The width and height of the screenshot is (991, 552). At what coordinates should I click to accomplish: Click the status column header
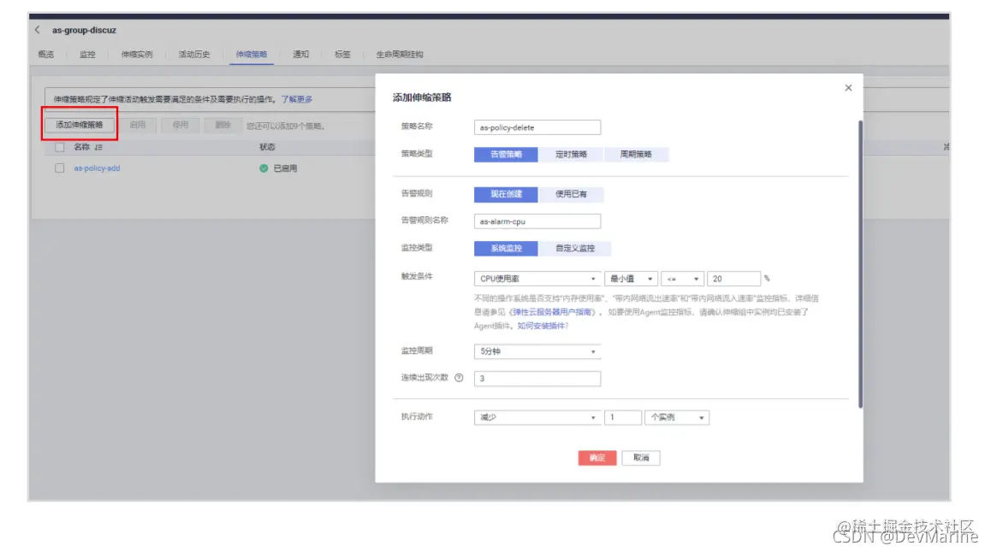tap(267, 147)
